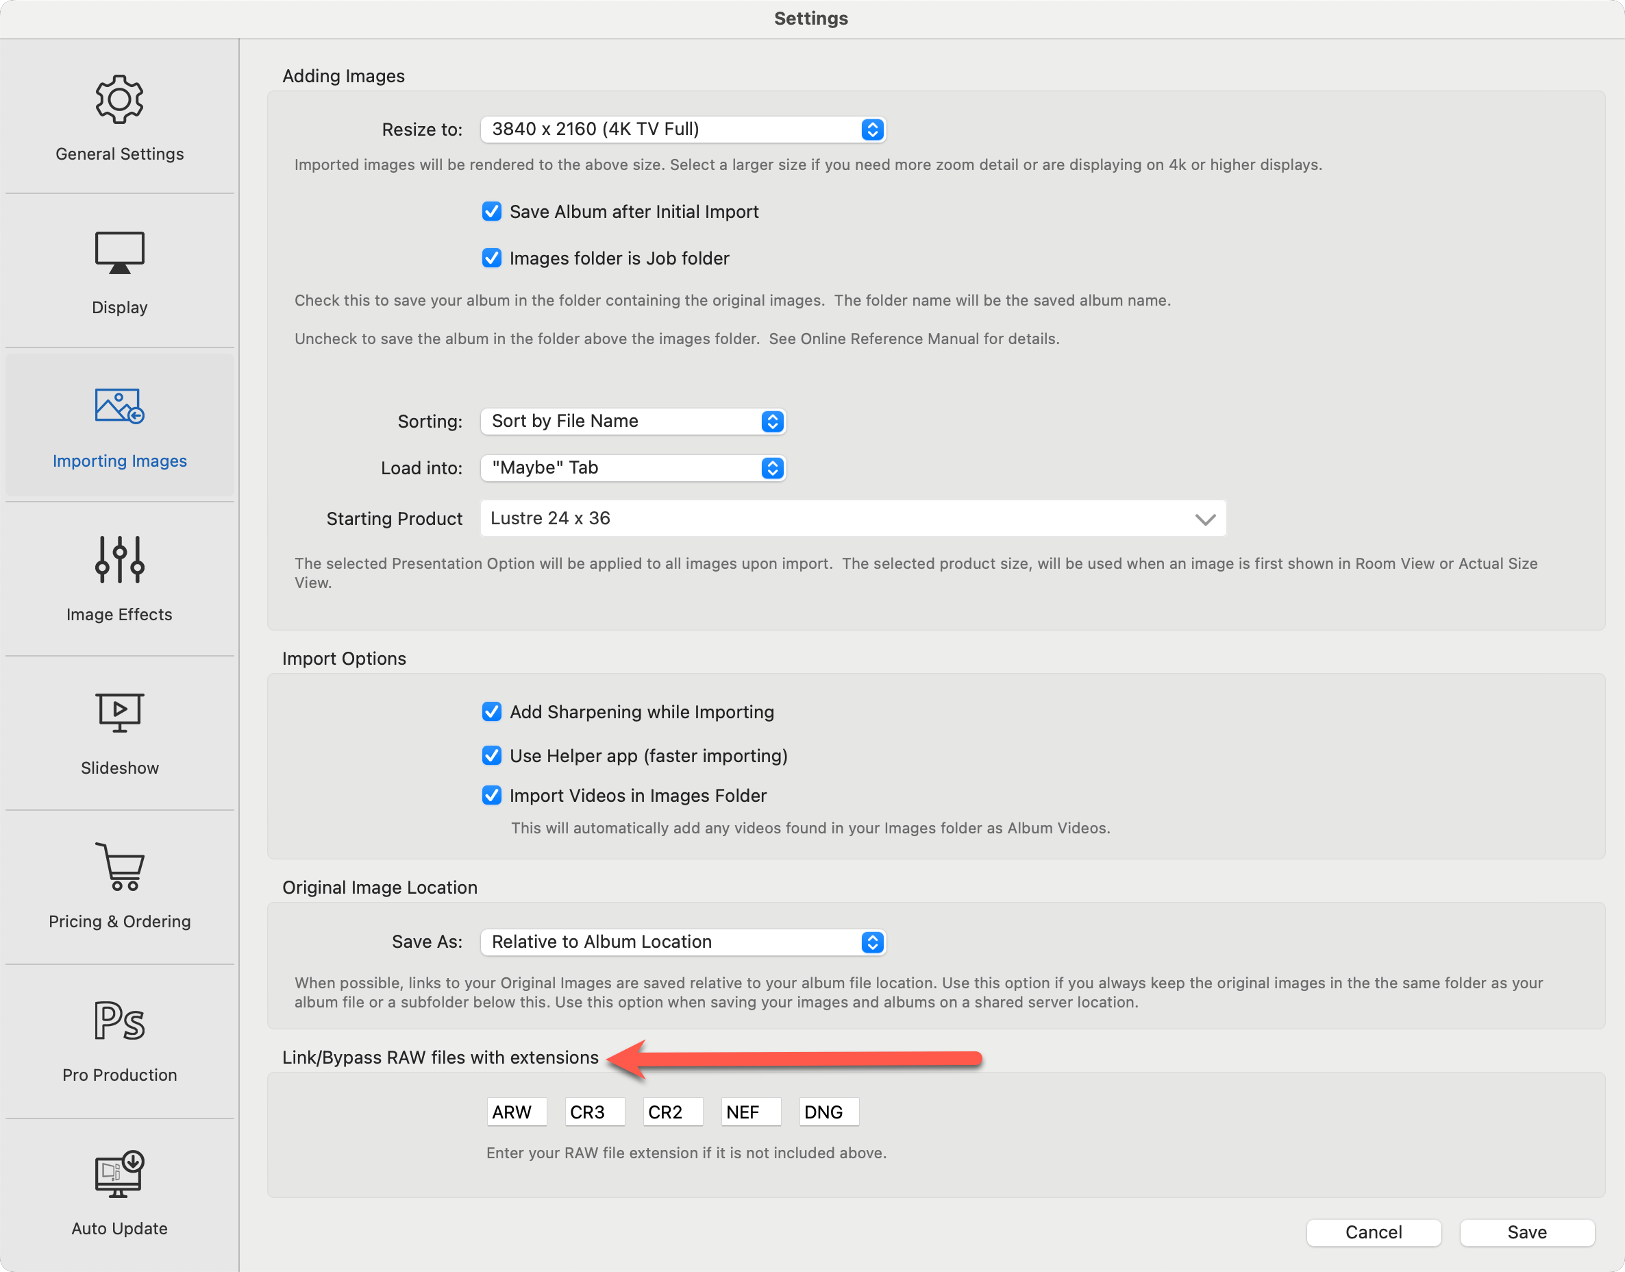Select the Slideshow play-screen icon
The image size is (1625, 1272).
(x=119, y=713)
